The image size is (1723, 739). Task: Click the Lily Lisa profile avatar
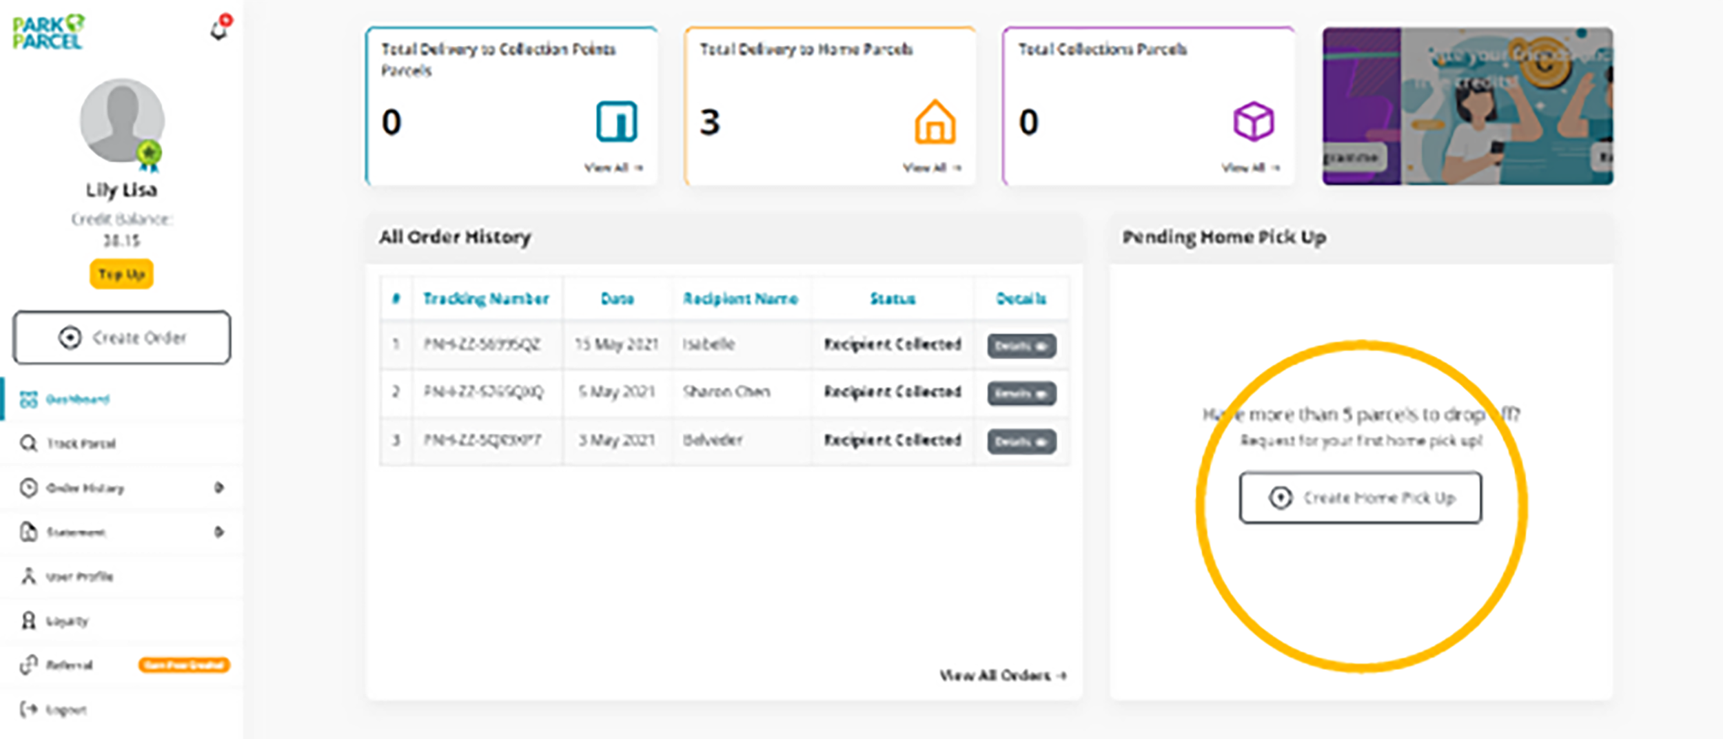(122, 121)
